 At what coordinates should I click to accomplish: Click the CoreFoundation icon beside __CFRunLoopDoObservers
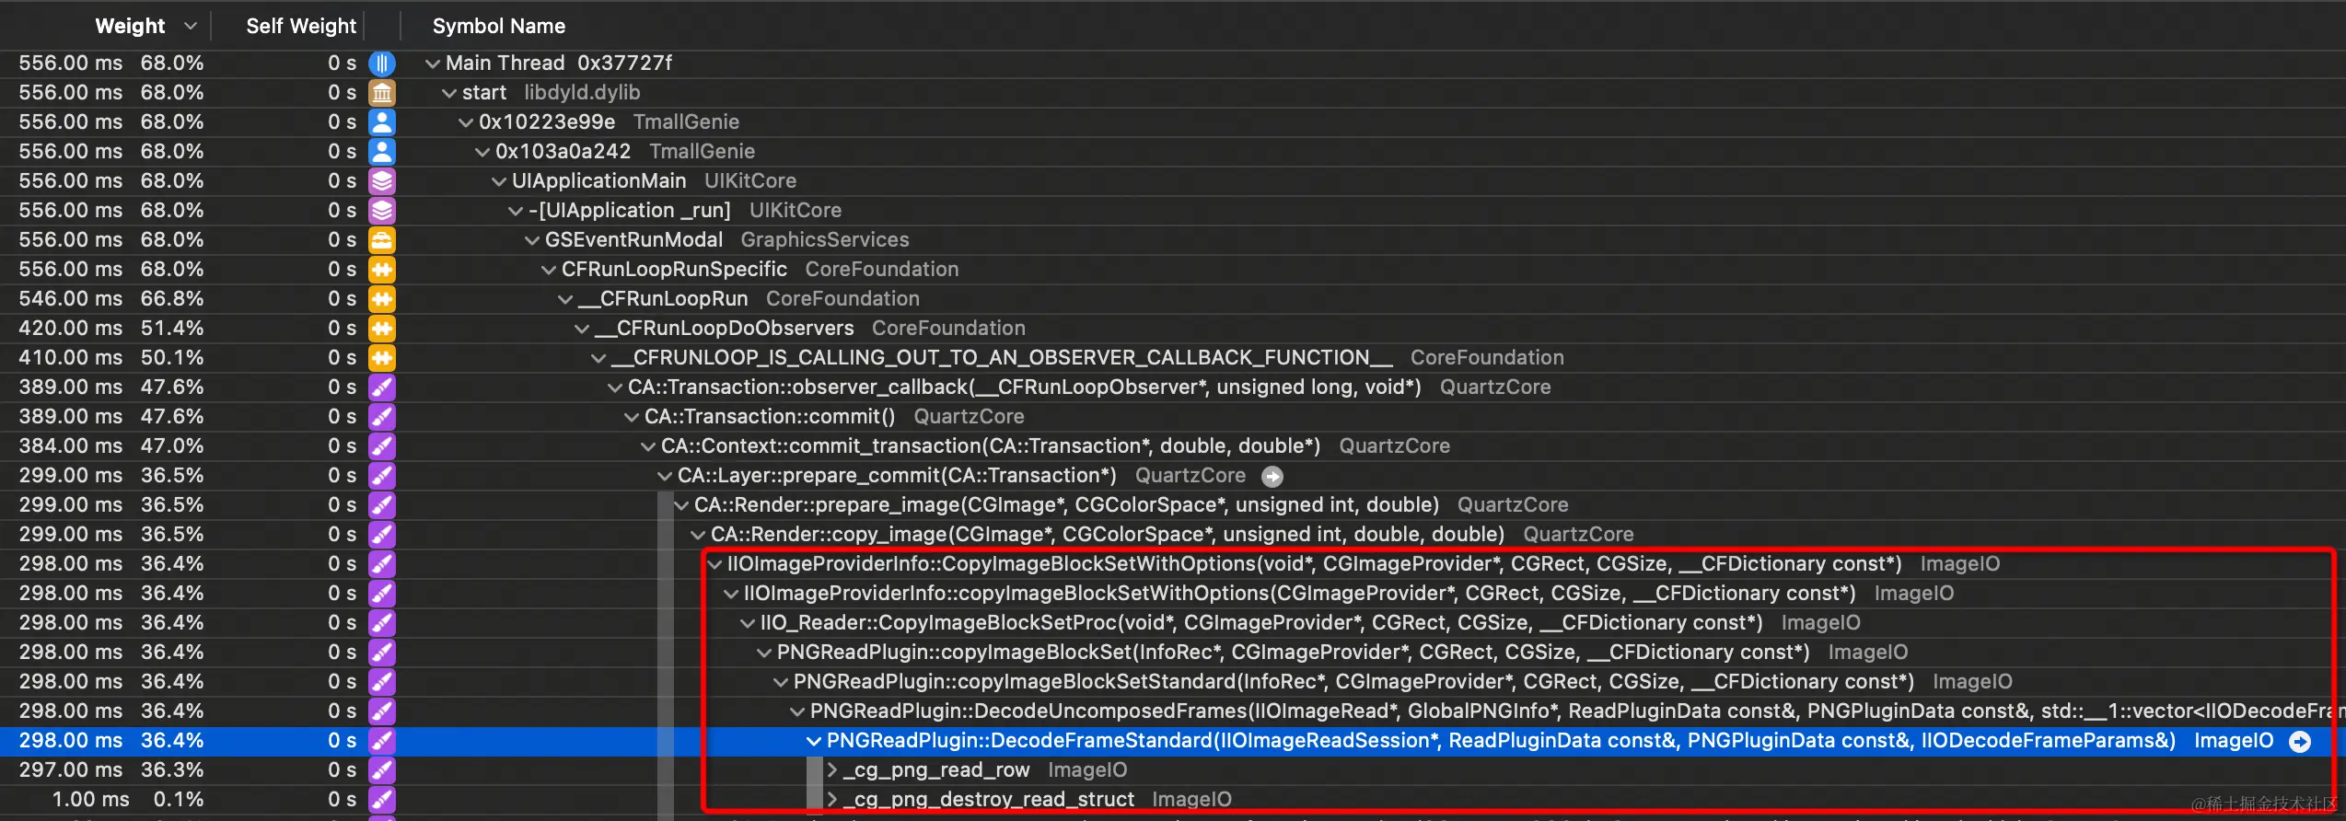click(x=381, y=329)
